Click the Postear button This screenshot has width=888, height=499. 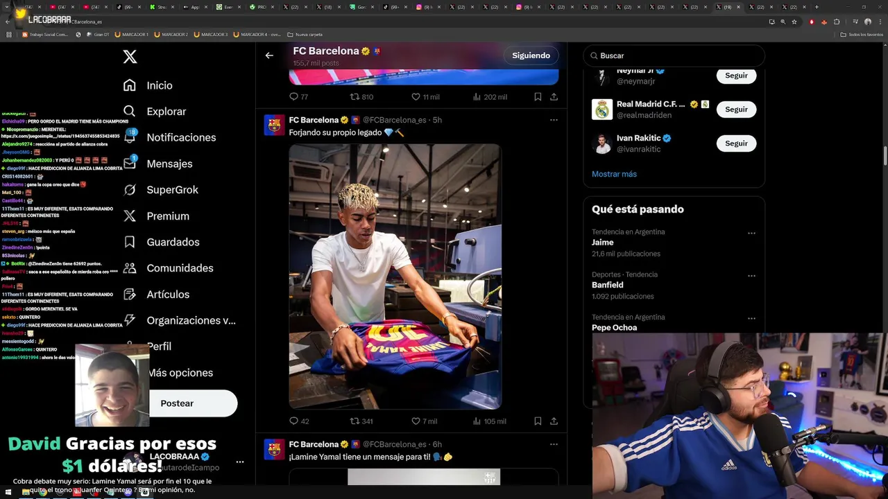point(193,403)
